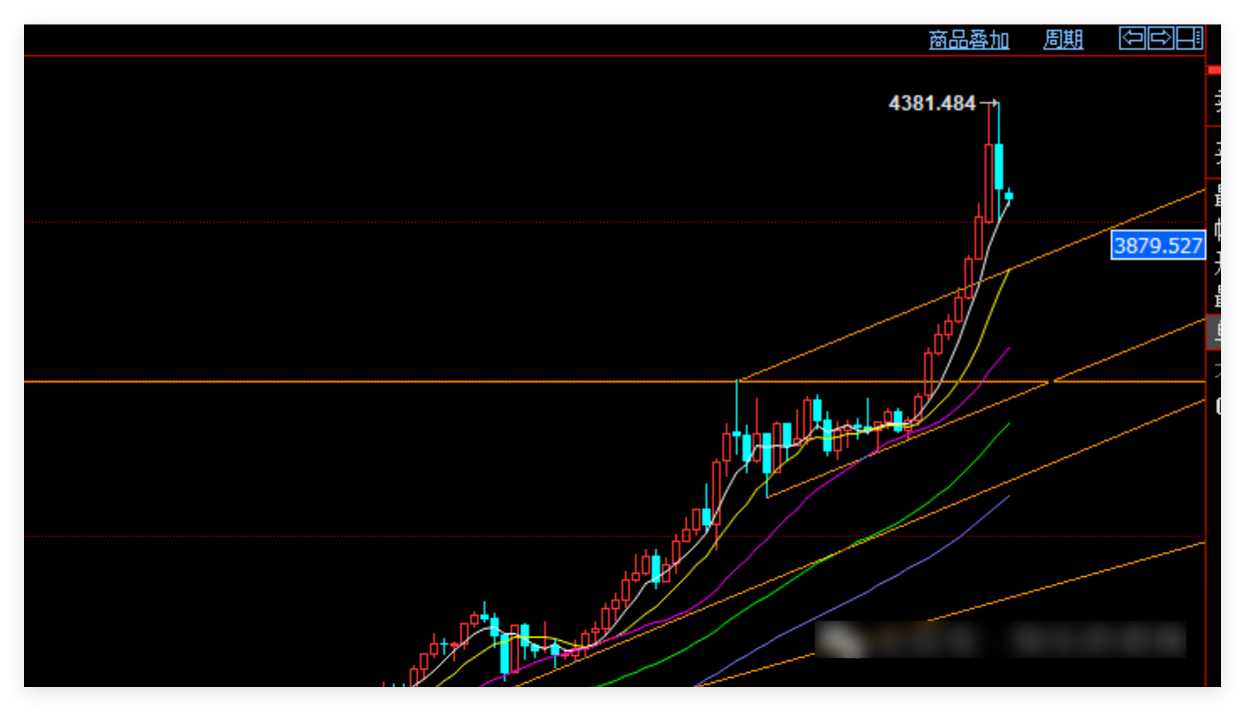Screen dimensions: 1245x711
Task: Click the latest small cyan candlestick
Action: 1009,196
